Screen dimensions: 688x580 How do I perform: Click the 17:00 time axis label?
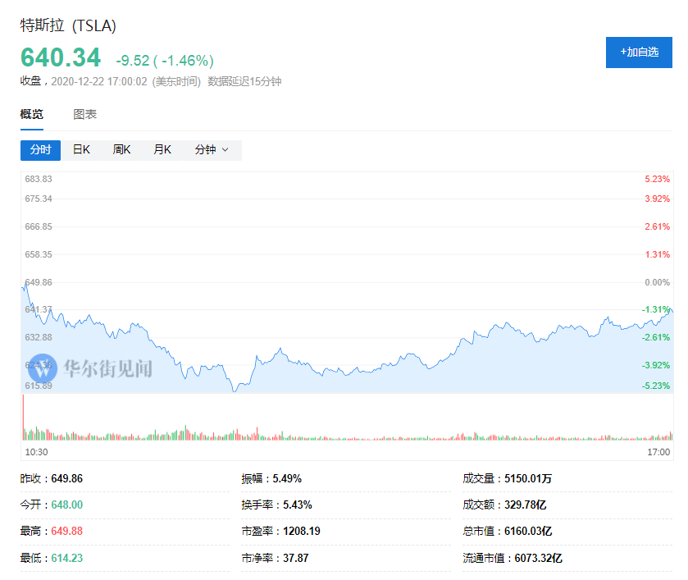tap(658, 452)
